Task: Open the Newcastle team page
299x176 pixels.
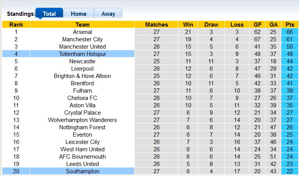Action: [82, 61]
